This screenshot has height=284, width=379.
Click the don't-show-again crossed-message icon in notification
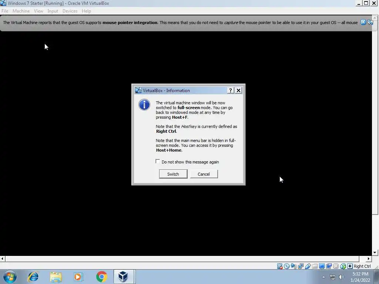coord(370,22)
